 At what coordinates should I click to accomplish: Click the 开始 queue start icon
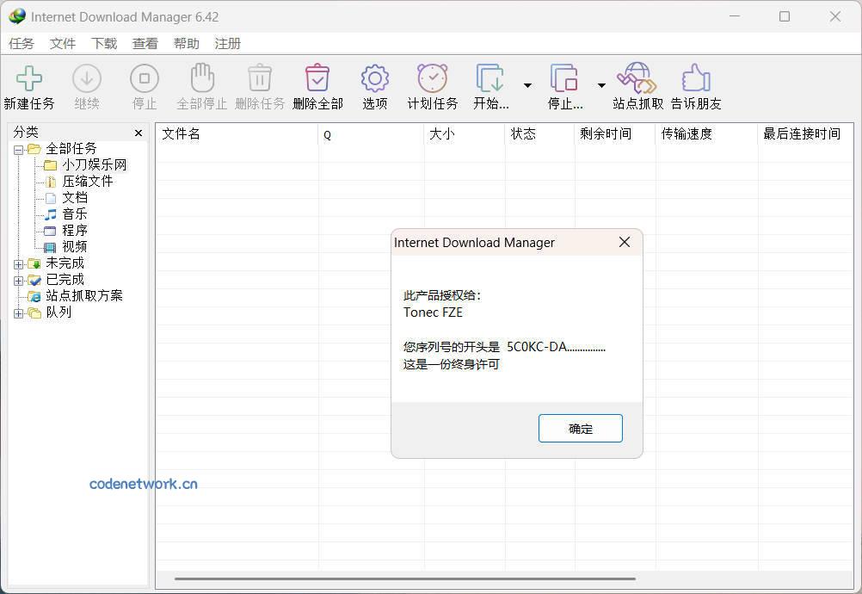[x=490, y=79]
